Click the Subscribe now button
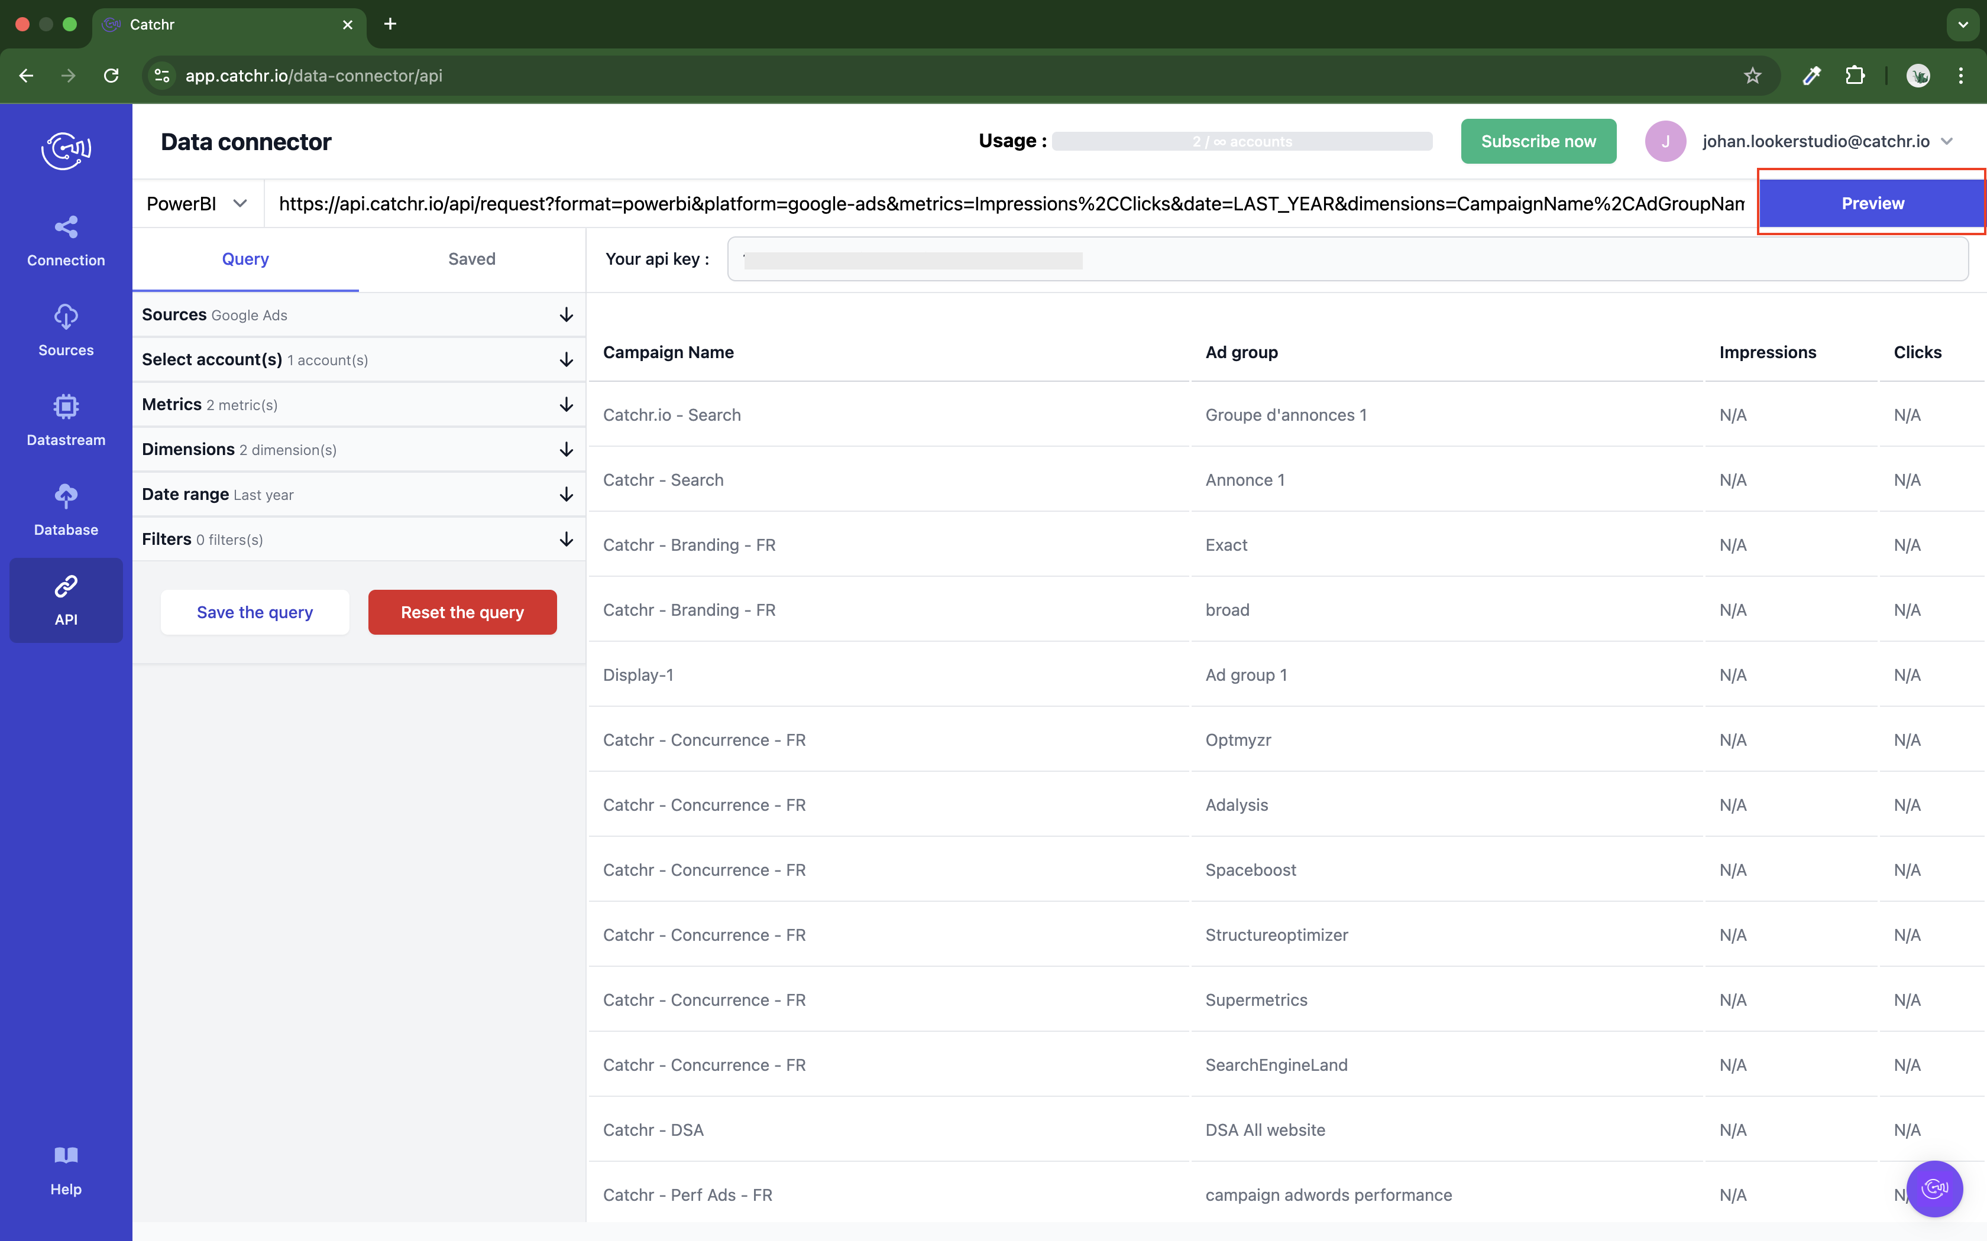1987x1241 pixels. click(1538, 141)
